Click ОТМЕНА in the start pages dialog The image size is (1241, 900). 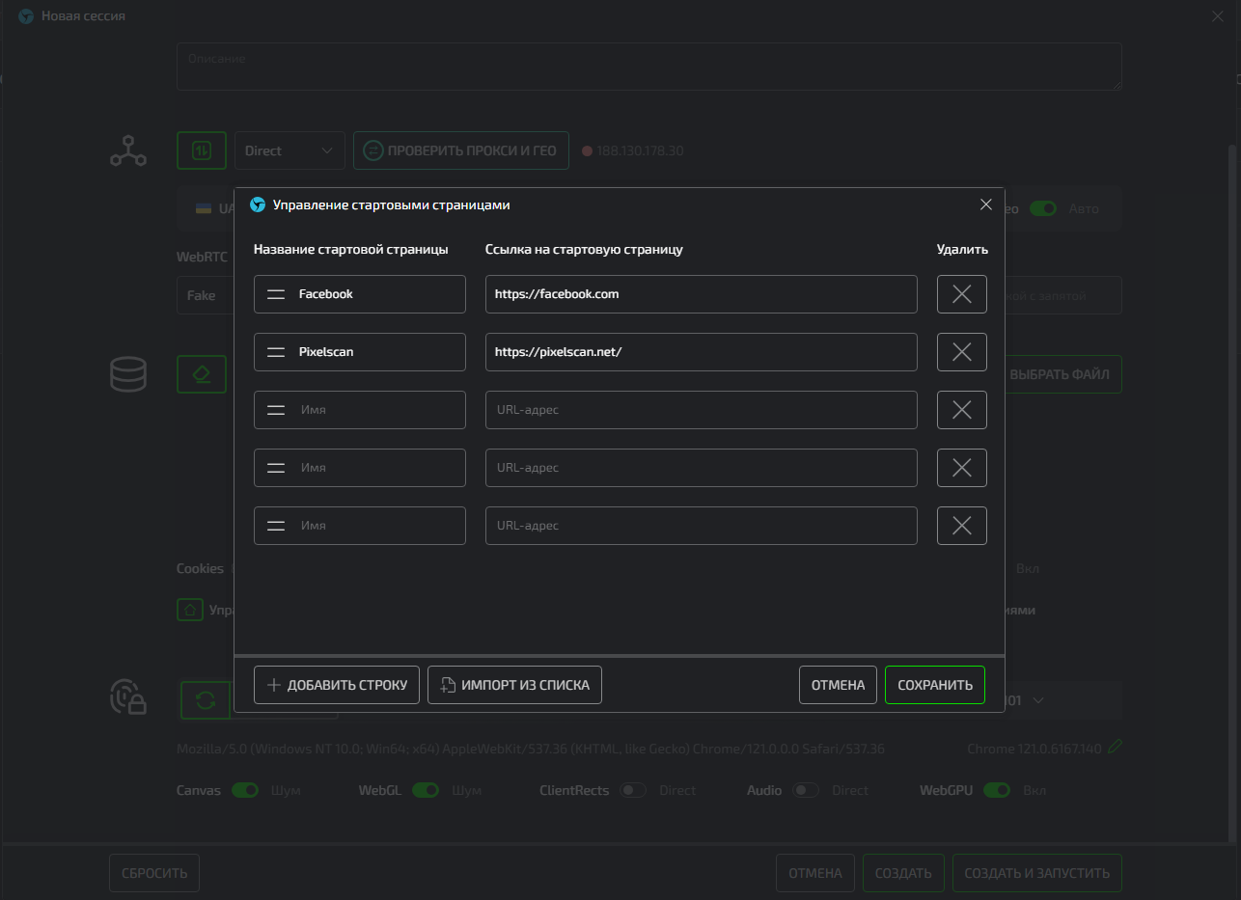click(838, 685)
